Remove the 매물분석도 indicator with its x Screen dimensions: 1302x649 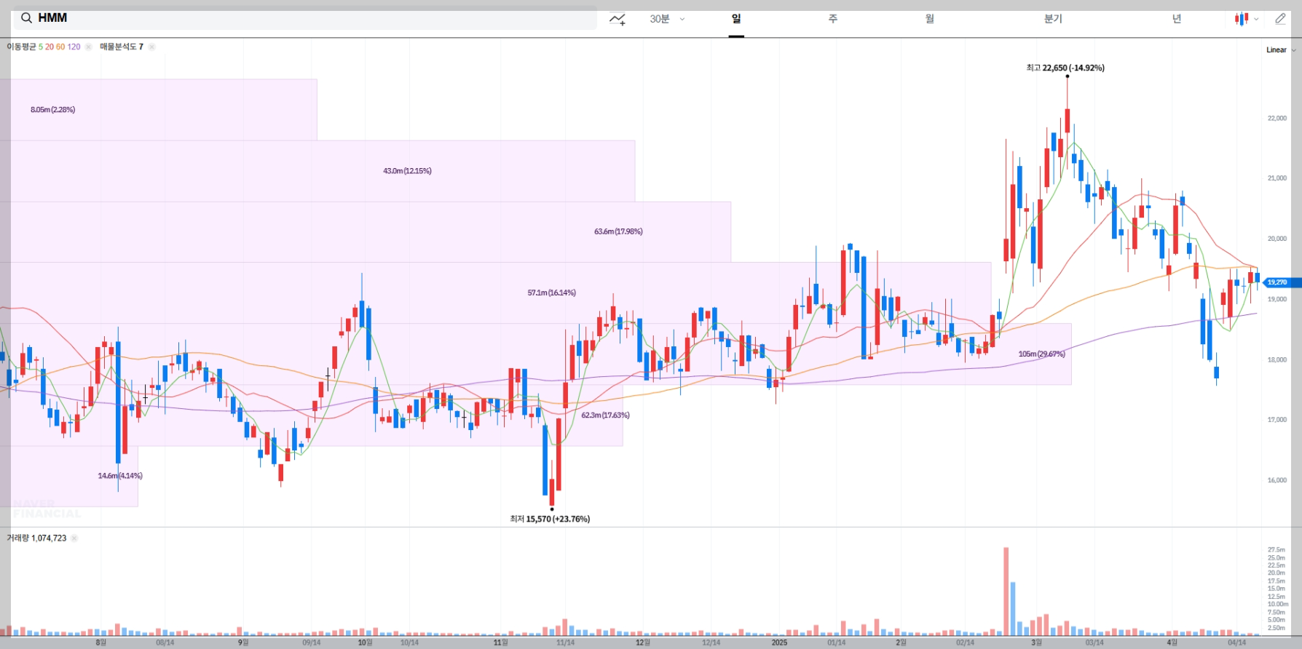click(x=151, y=47)
